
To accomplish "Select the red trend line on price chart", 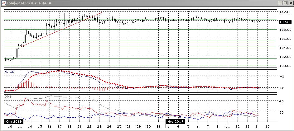I will (x=62, y=30).
